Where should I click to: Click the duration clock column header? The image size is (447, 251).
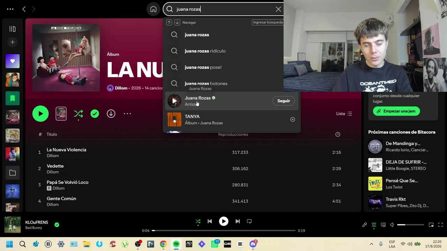tap(338, 134)
